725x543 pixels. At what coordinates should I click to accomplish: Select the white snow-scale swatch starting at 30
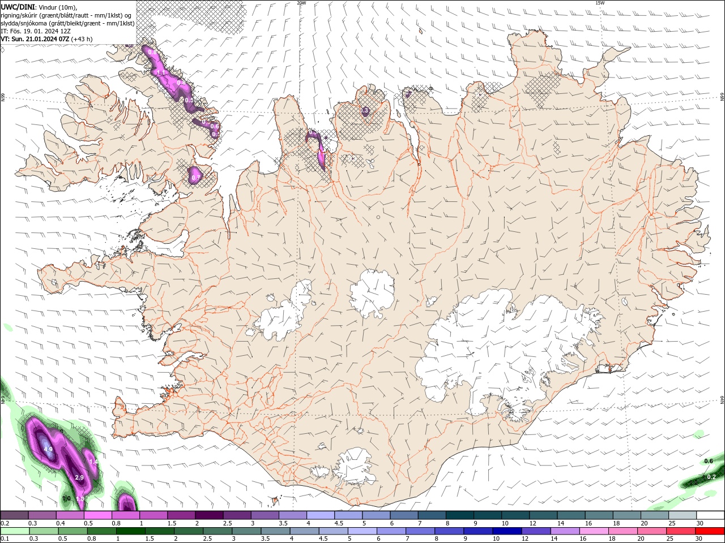(x=710, y=515)
